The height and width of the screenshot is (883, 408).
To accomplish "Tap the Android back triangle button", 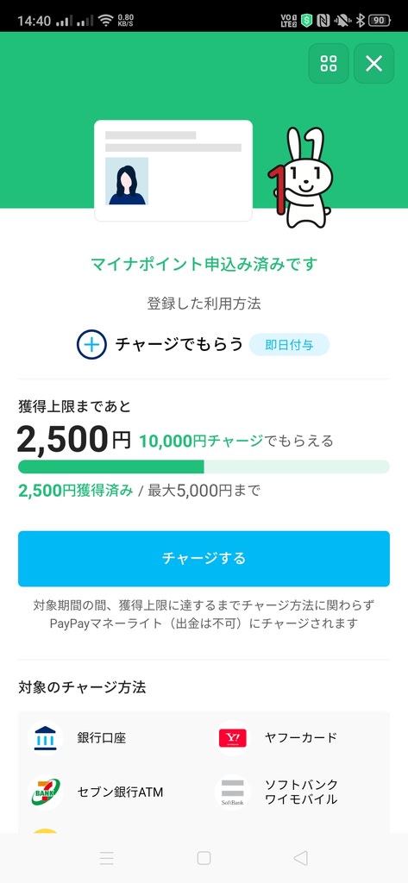I will coord(301,858).
